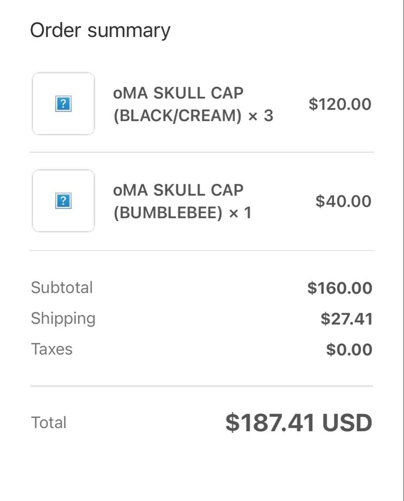The height and width of the screenshot is (501, 404).
Task: Click the $27.41 shipping cost
Action: coord(346,319)
